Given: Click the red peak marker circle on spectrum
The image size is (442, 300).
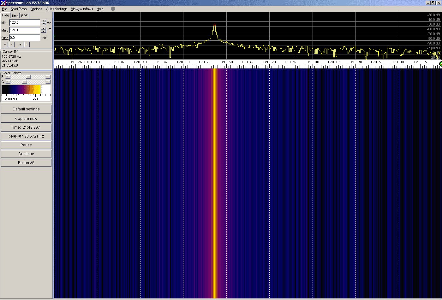Looking at the screenshot, I should (215, 25).
